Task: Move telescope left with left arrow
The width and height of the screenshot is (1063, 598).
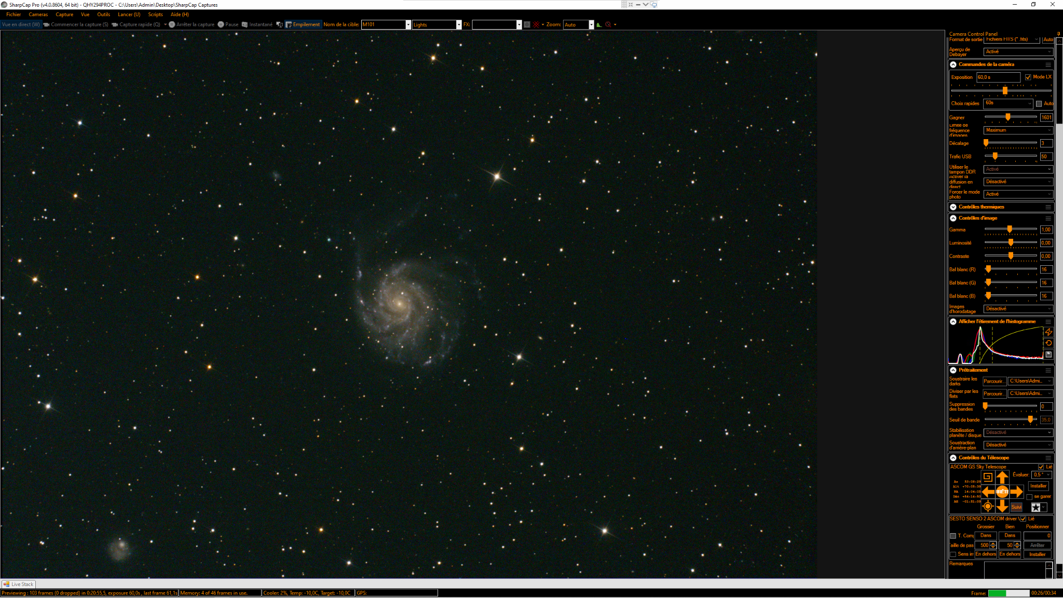Action: [988, 491]
